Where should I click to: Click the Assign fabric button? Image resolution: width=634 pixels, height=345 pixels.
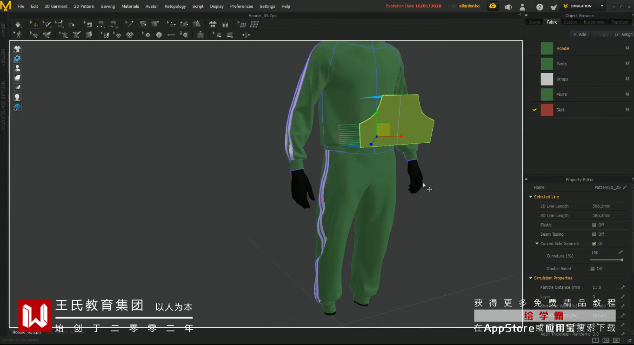point(623,34)
